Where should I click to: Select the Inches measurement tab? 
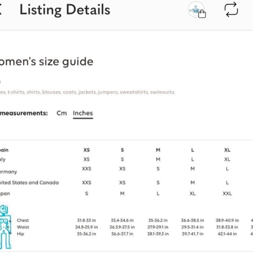tap(83, 113)
